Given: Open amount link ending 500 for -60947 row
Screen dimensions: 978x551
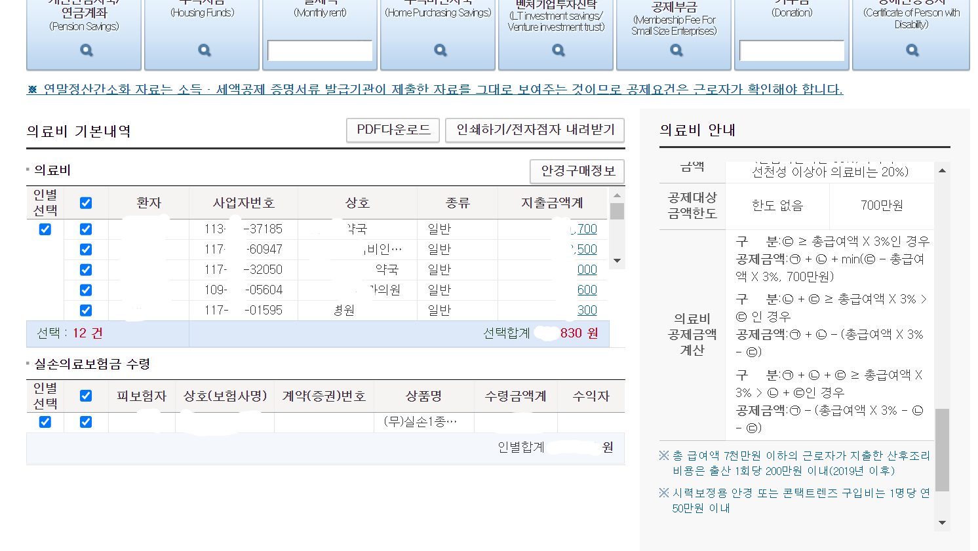Looking at the screenshot, I should tap(583, 250).
